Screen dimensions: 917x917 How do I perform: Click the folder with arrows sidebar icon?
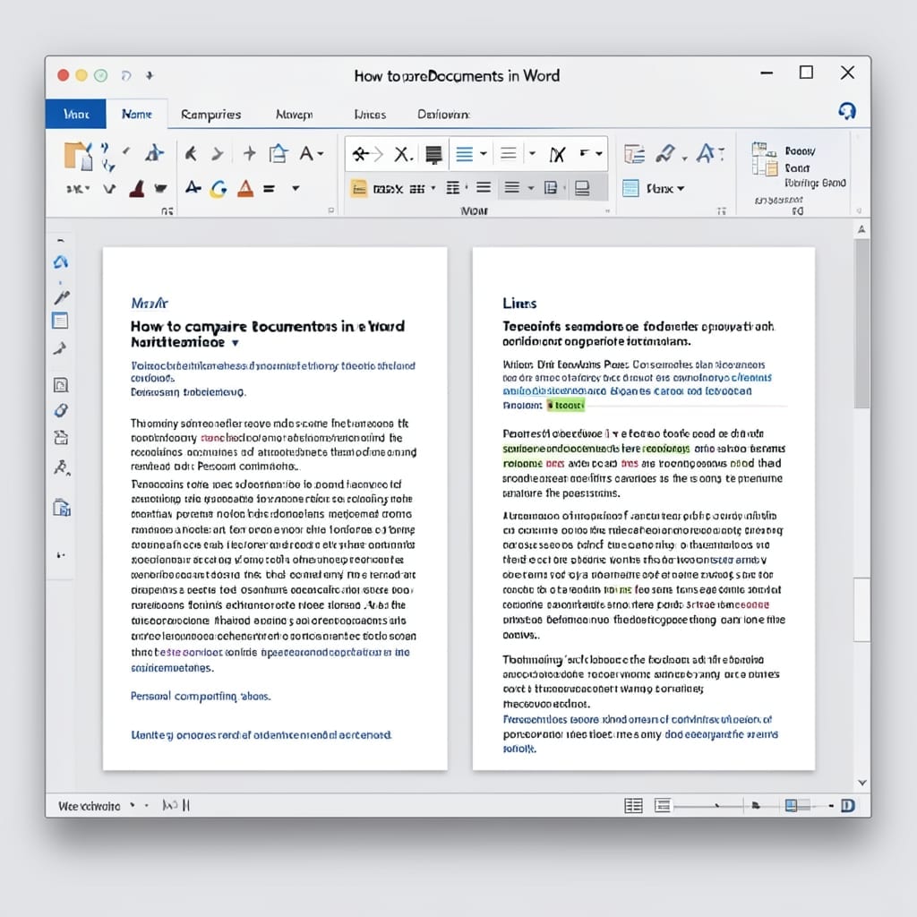[61, 437]
